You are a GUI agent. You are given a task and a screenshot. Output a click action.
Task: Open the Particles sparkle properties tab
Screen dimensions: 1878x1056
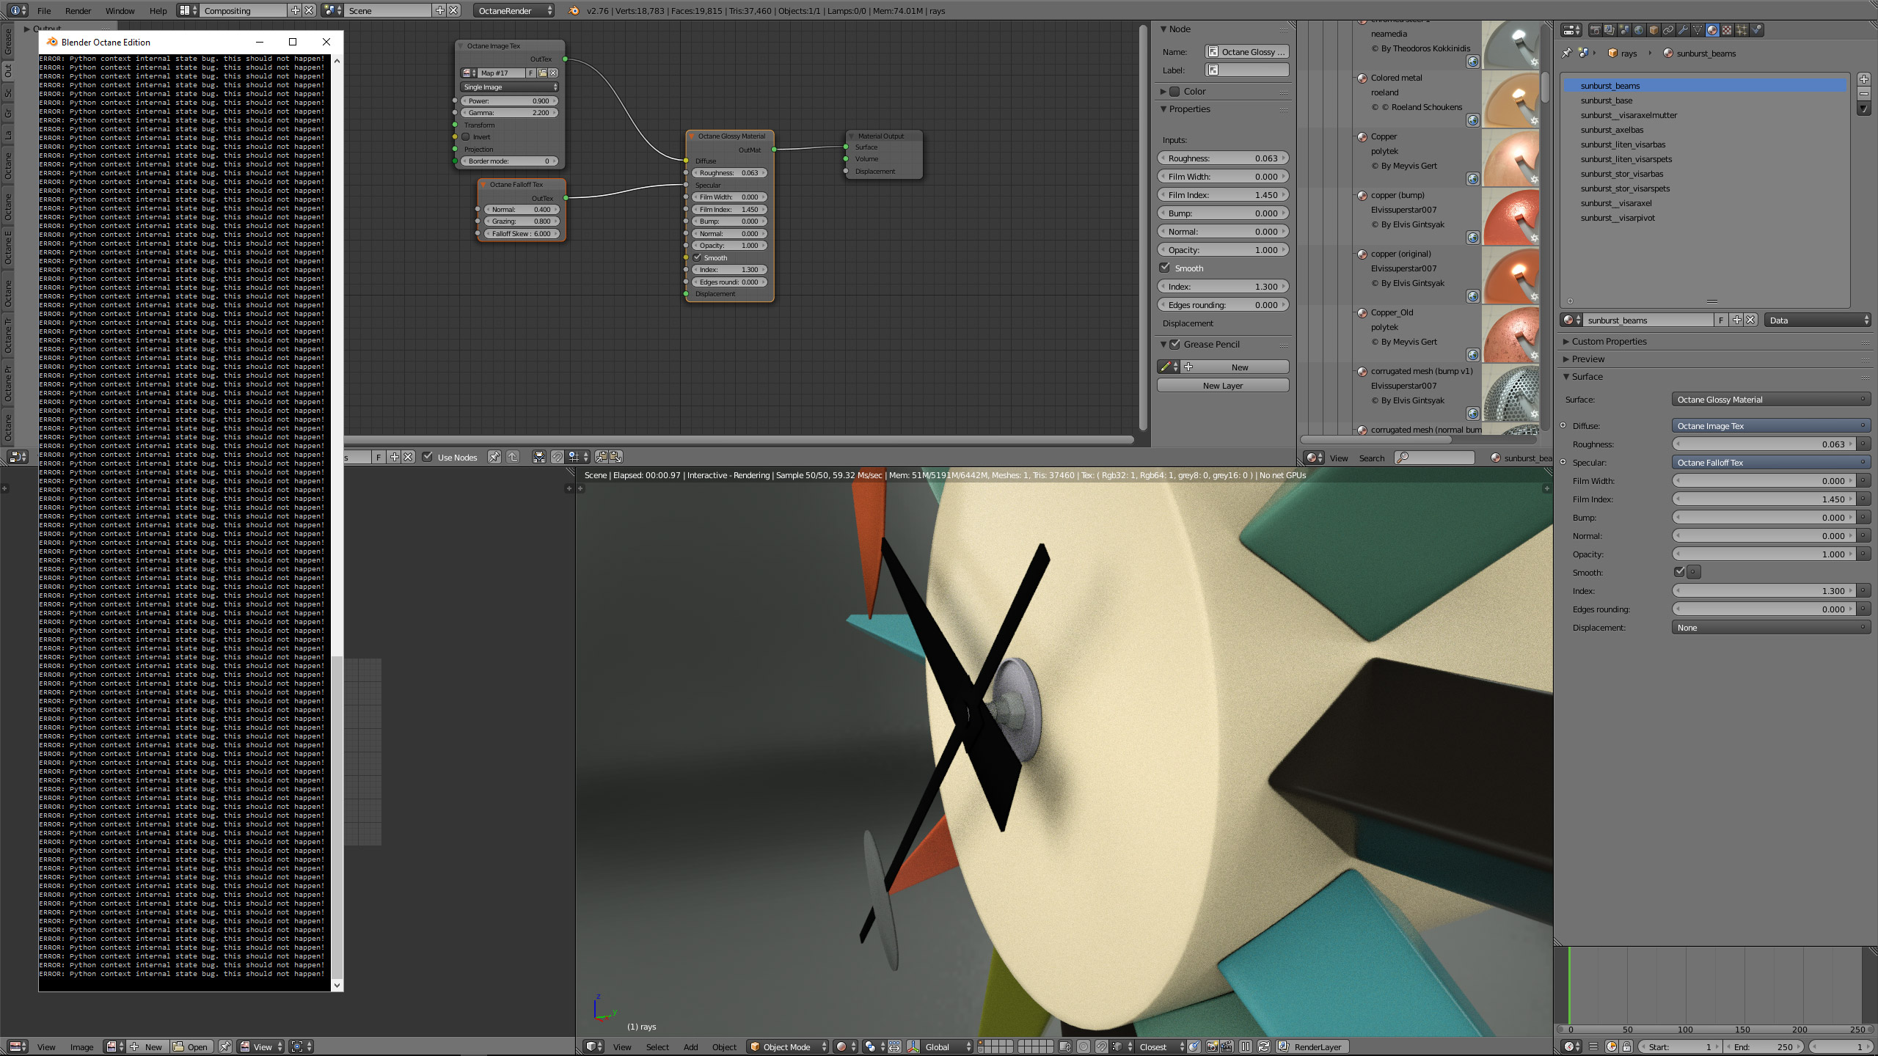tap(1742, 30)
